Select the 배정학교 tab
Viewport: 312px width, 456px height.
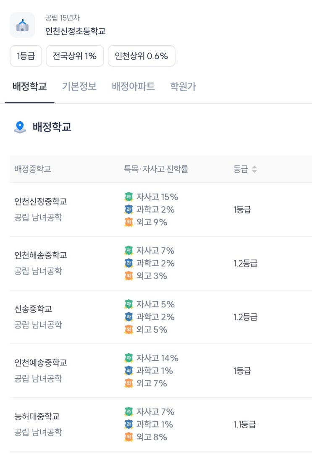pyautogui.click(x=29, y=86)
